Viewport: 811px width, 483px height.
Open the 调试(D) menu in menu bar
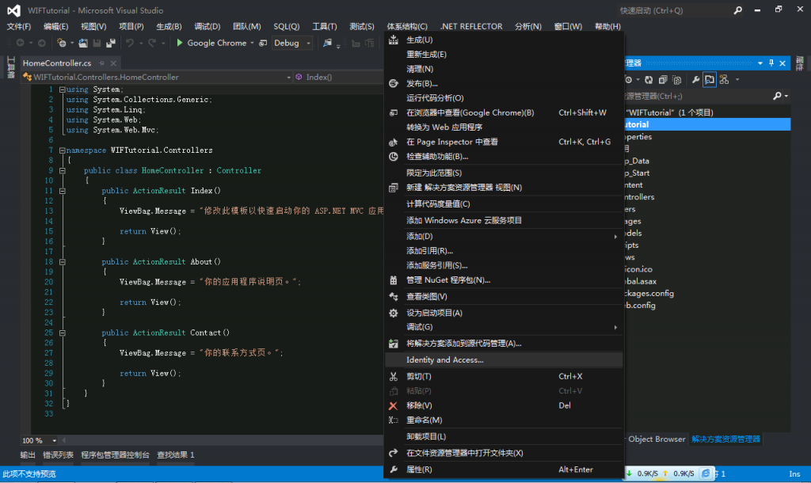[208, 26]
